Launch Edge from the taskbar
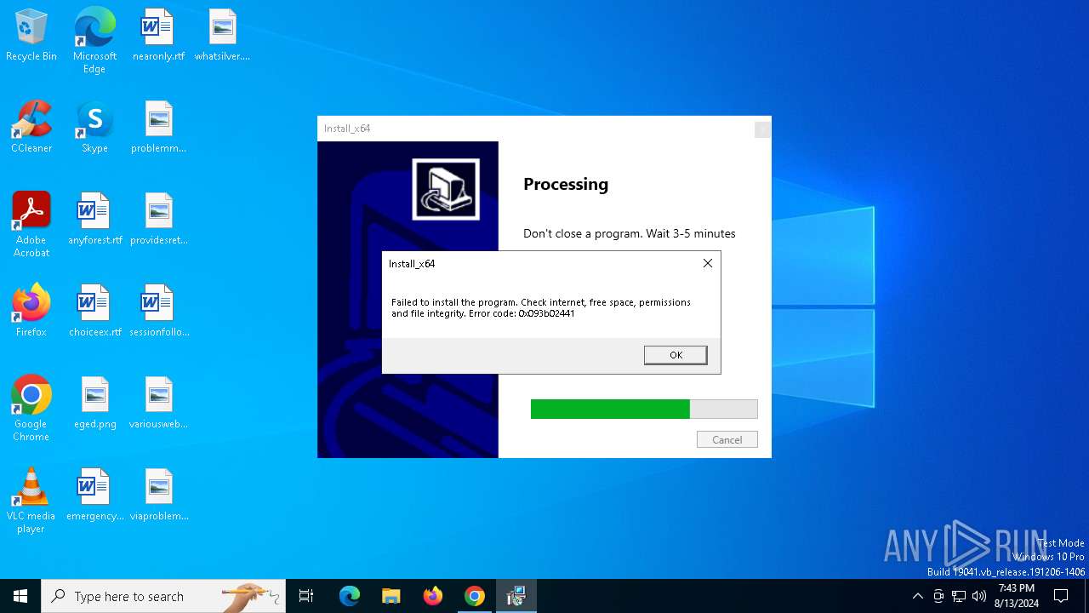Image resolution: width=1089 pixels, height=613 pixels. [x=350, y=596]
